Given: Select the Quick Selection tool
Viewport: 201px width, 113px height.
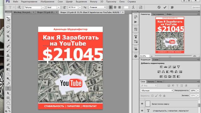Looking at the screenshot, I should (x=8, y=31).
